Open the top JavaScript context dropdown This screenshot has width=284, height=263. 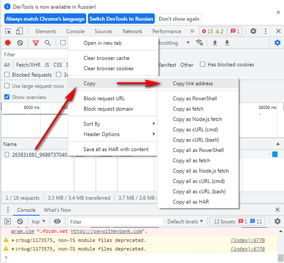[38, 221]
